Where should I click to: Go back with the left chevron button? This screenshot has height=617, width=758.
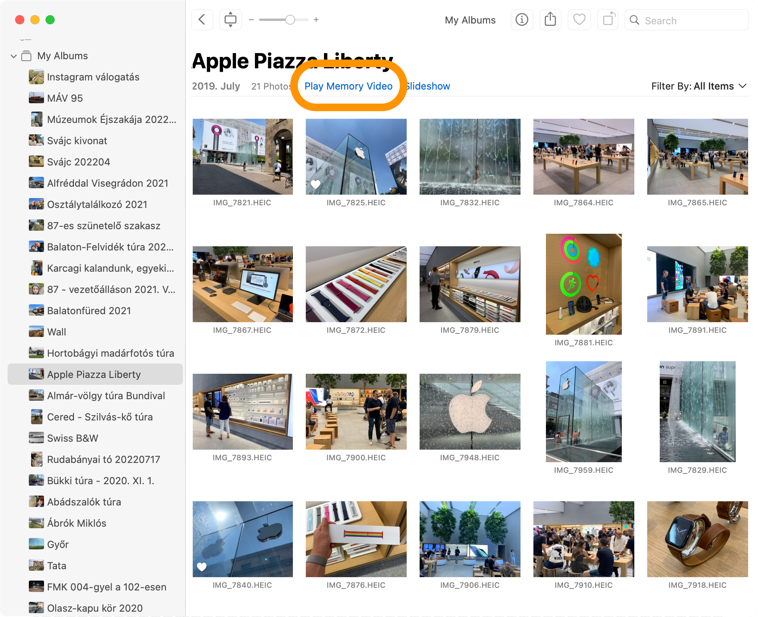[202, 20]
